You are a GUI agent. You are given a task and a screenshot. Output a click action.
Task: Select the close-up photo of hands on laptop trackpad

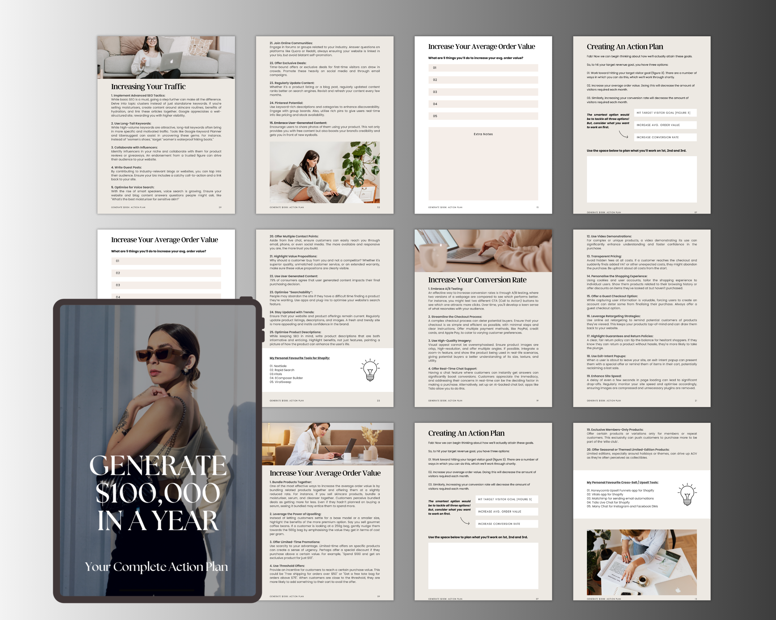pos(483,251)
